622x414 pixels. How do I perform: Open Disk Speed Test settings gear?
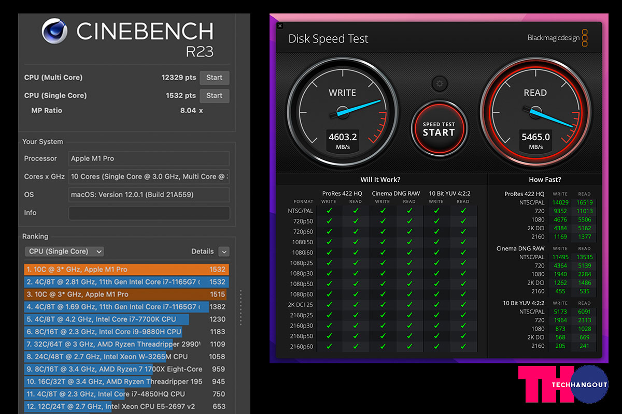[440, 83]
